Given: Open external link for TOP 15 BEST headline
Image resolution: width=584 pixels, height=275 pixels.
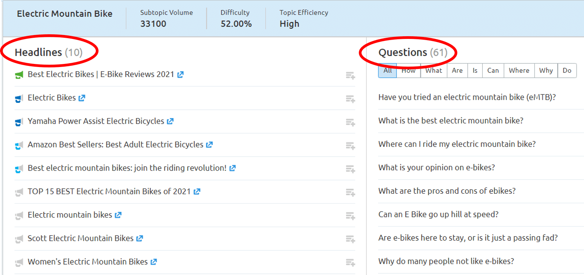Looking at the screenshot, I should pos(197,191).
